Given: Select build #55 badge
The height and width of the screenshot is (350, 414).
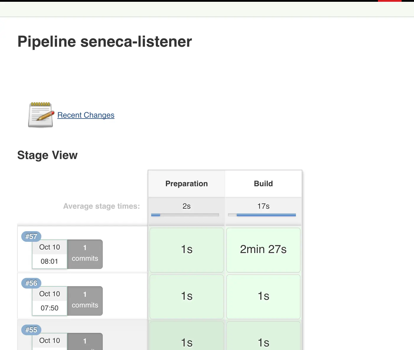Looking at the screenshot, I should 31,330.
